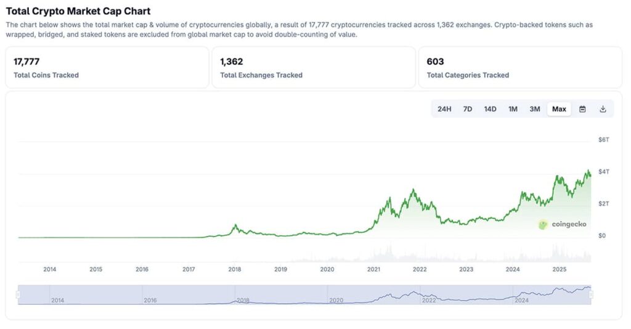
Task: Click the Total Crypto Market Cap Chart heading
Action: click(x=78, y=11)
